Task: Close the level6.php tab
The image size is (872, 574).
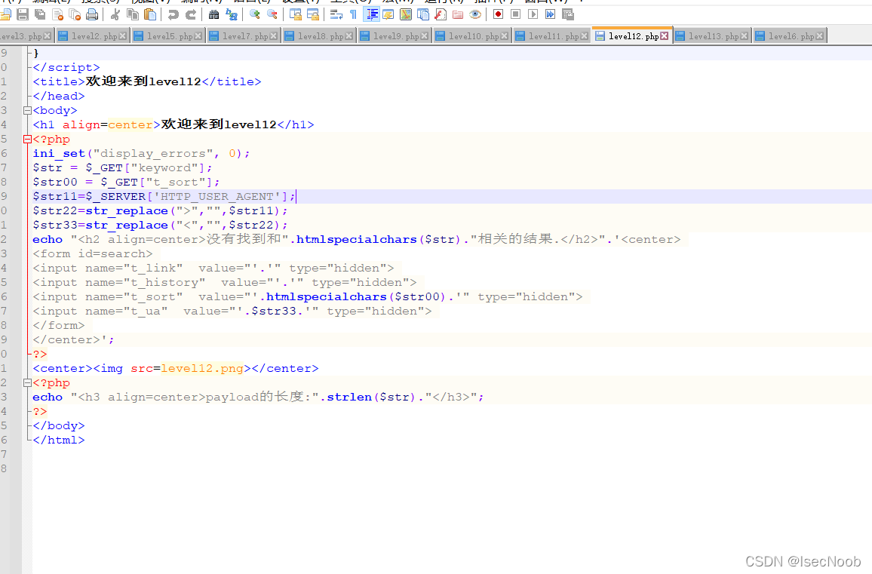Action: pos(819,36)
